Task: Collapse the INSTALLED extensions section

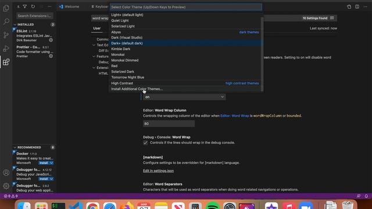Action: 15,24
